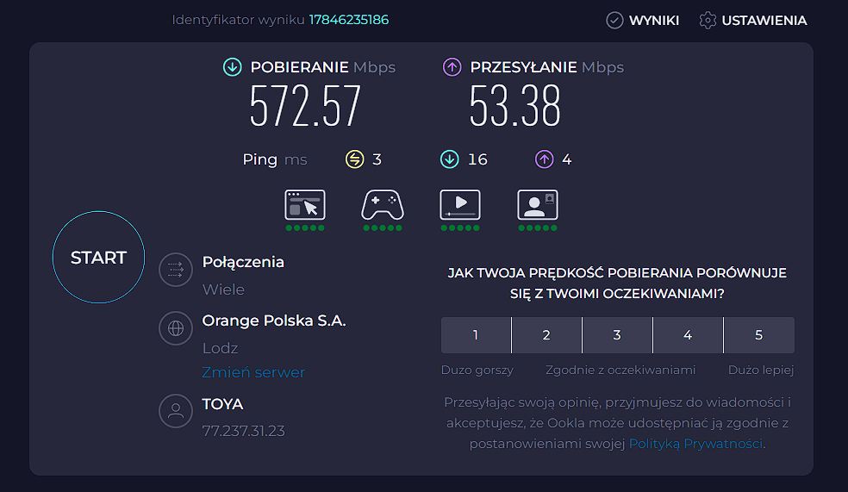The image size is (848, 492).
Task: Click the gaming controller quality icon
Action: tap(383, 204)
